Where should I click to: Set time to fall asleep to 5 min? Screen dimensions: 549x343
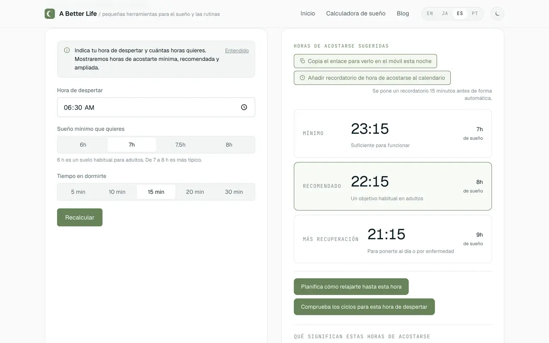[78, 192]
